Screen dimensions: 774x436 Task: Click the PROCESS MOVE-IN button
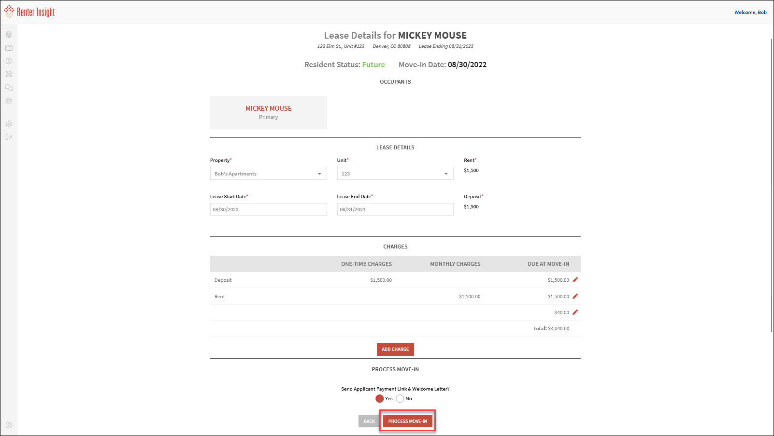tap(408, 421)
